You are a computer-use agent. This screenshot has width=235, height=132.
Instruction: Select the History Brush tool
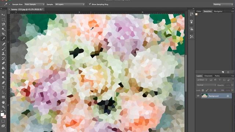[3, 58]
